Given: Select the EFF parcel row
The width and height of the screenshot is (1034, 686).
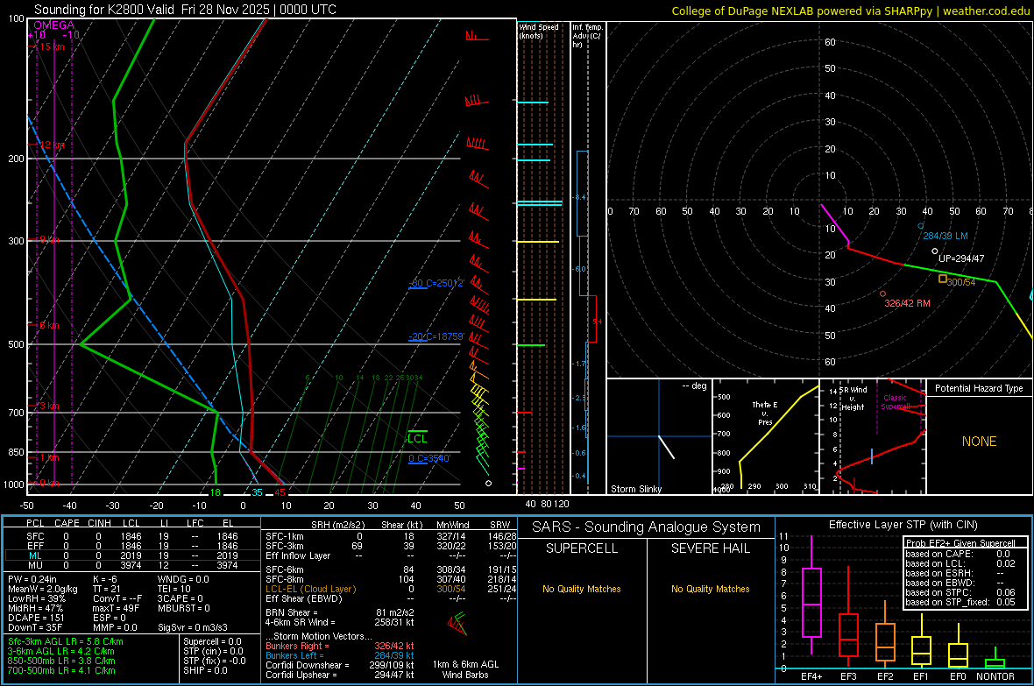Looking at the screenshot, I should coord(132,546).
